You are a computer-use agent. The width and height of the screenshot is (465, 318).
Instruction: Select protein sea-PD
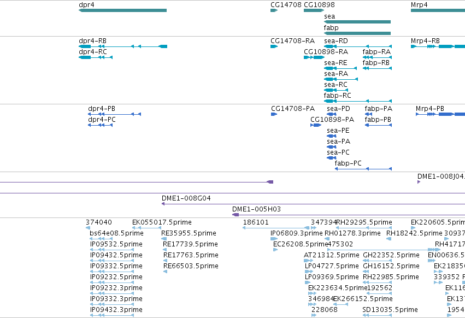[332, 114]
